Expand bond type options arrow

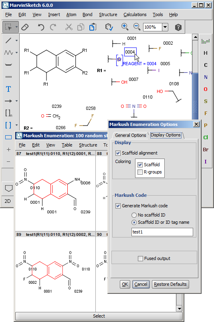[x=16, y=41]
